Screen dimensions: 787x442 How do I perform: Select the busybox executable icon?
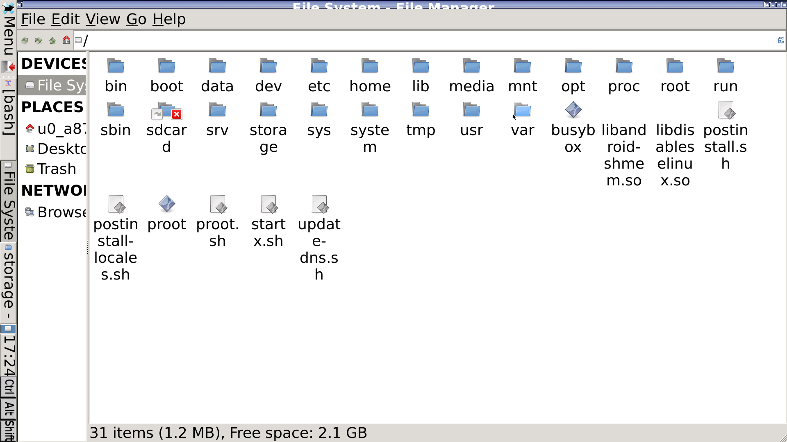(573, 110)
